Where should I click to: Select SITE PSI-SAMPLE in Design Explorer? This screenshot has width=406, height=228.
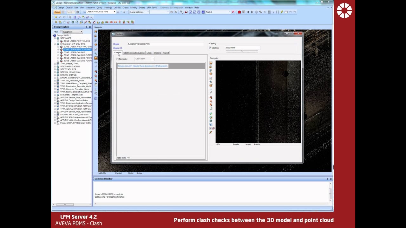(68, 75)
